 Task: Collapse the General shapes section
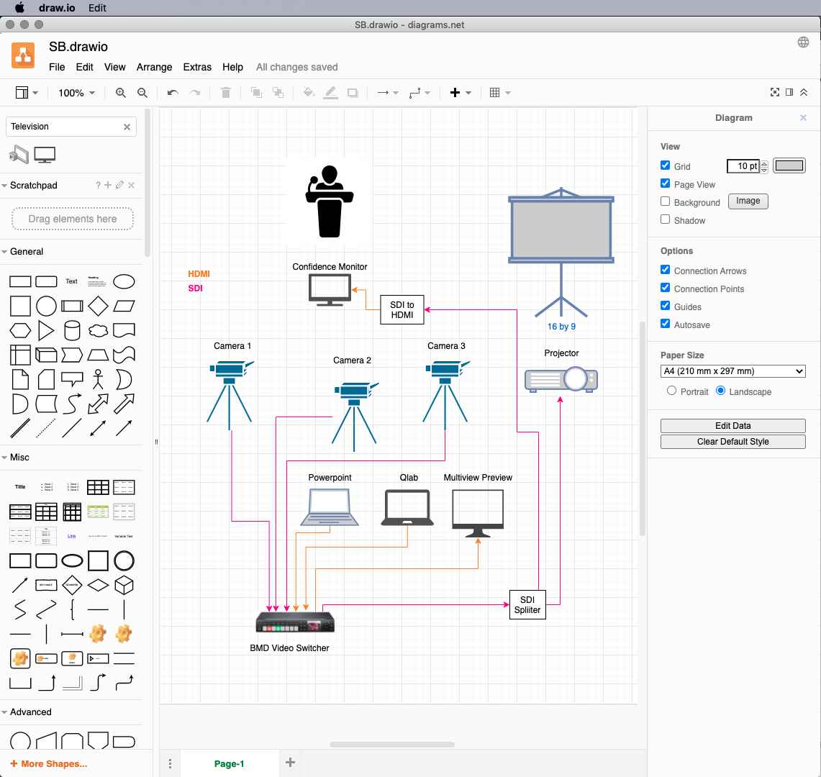coord(27,252)
